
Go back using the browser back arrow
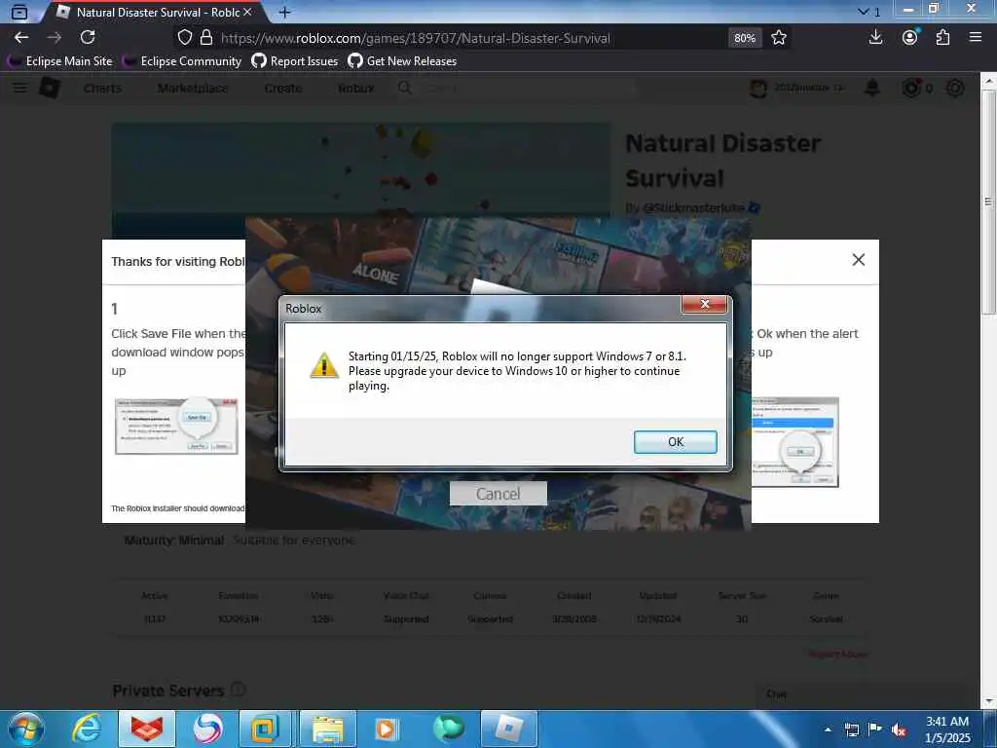point(21,38)
